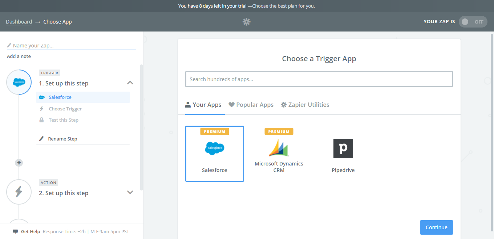494x239 pixels.
Task: Click the Choose App breadcrumb text
Action: tap(57, 22)
